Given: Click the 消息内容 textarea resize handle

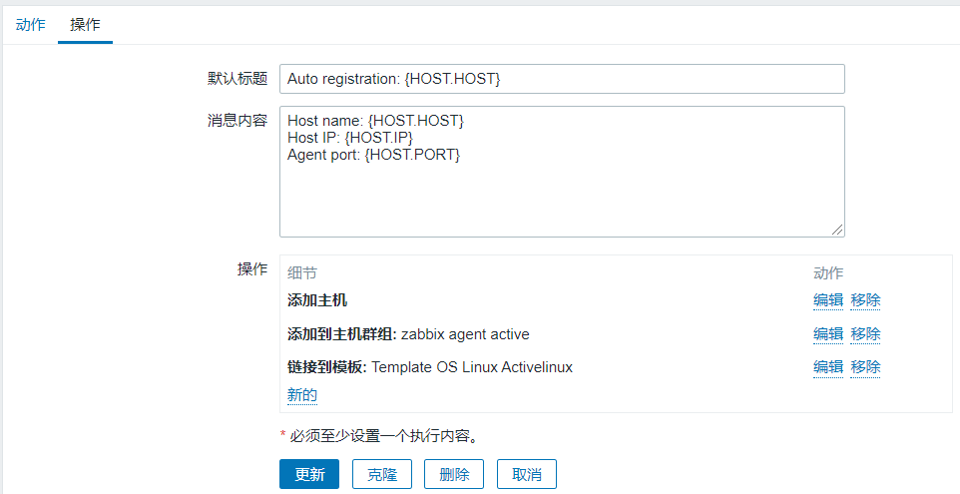Looking at the screenshot, I should click(837, 230).
